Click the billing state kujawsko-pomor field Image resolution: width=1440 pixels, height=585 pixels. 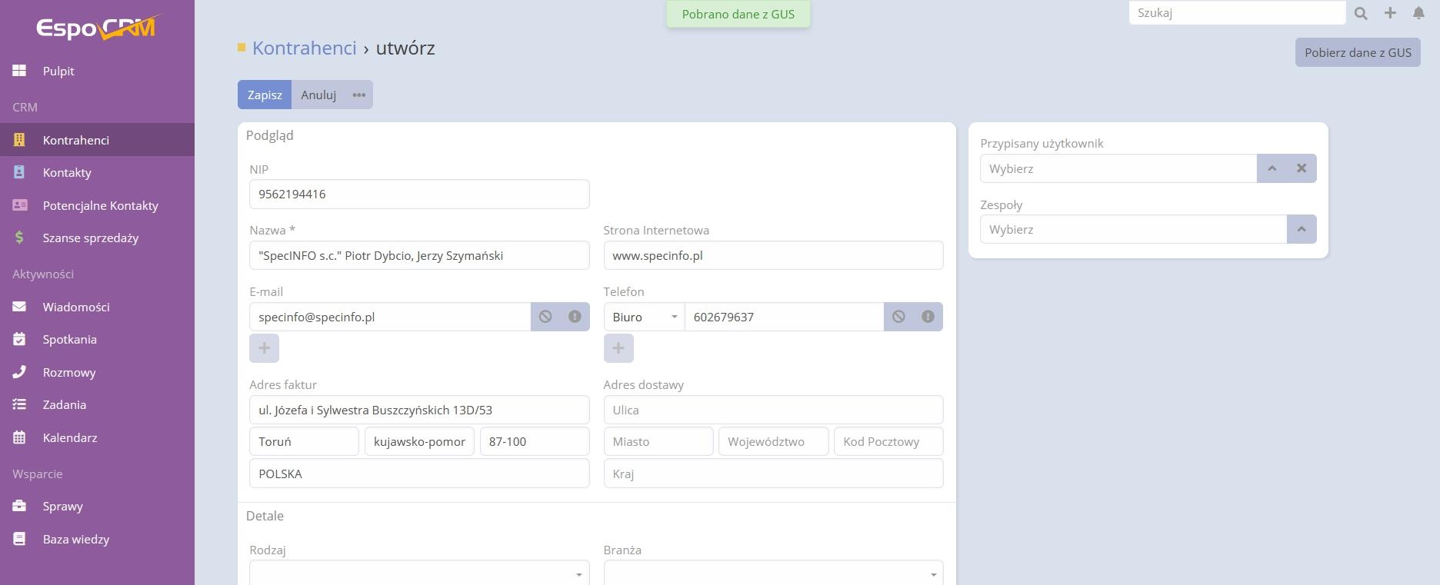tap(419, 441)
